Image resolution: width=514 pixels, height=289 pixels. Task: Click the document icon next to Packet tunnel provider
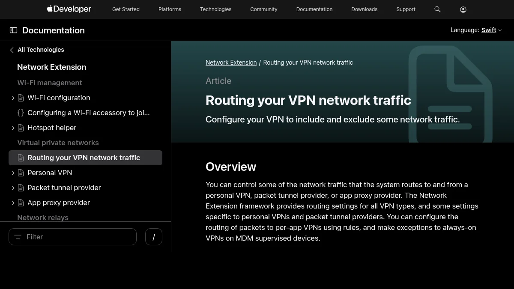click(x=21, y=188)
